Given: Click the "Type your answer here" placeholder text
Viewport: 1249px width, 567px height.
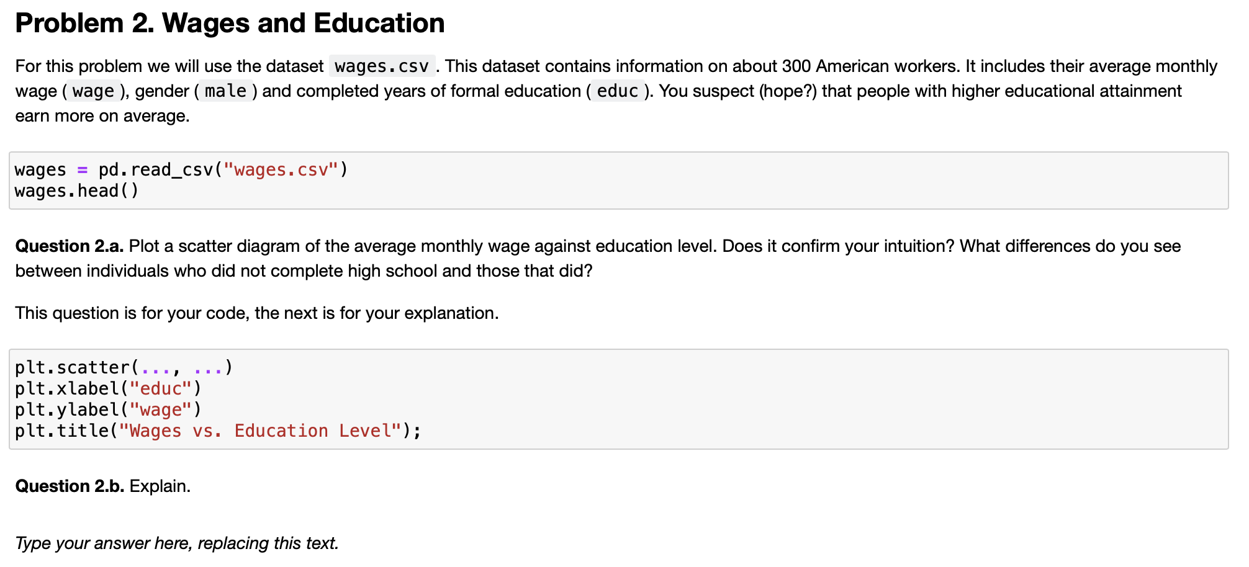Looking at the screenshot, I should 177,543.
